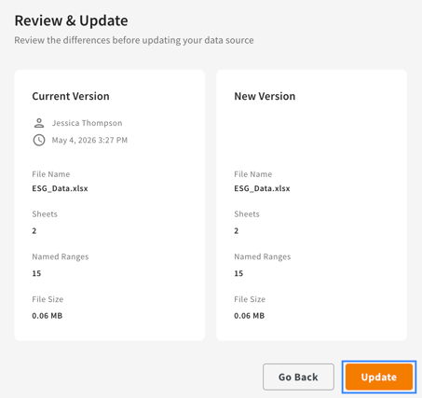Click the Current Version card heading
The height and width of the screenshot is (398, 422).
(71, 96)
